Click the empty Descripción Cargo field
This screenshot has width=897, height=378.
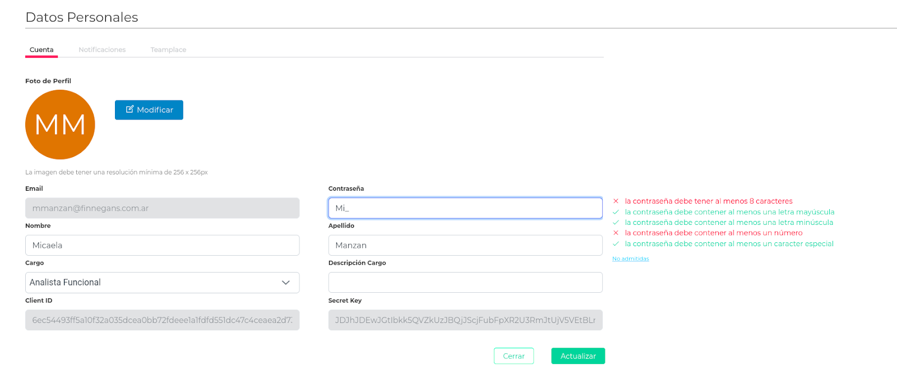(x=465, y=282)
